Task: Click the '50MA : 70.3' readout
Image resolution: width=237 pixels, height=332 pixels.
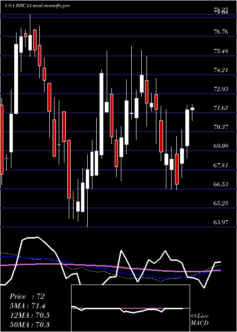Action: pyautogui.click(x=29, y=324)
